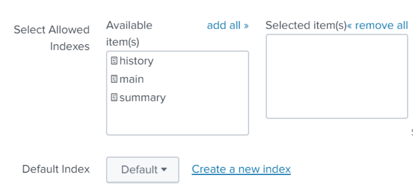Viewport: 413px width, 187px height.
Task: Click the index icon beside main
Action: pyautogui.click(x=114, y=79)
